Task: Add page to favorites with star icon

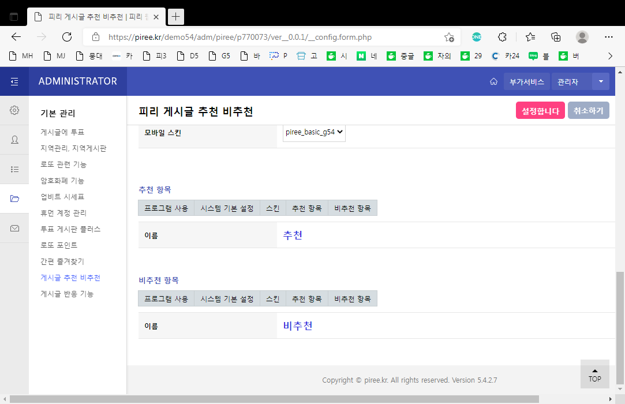Action: pos(449,37)
